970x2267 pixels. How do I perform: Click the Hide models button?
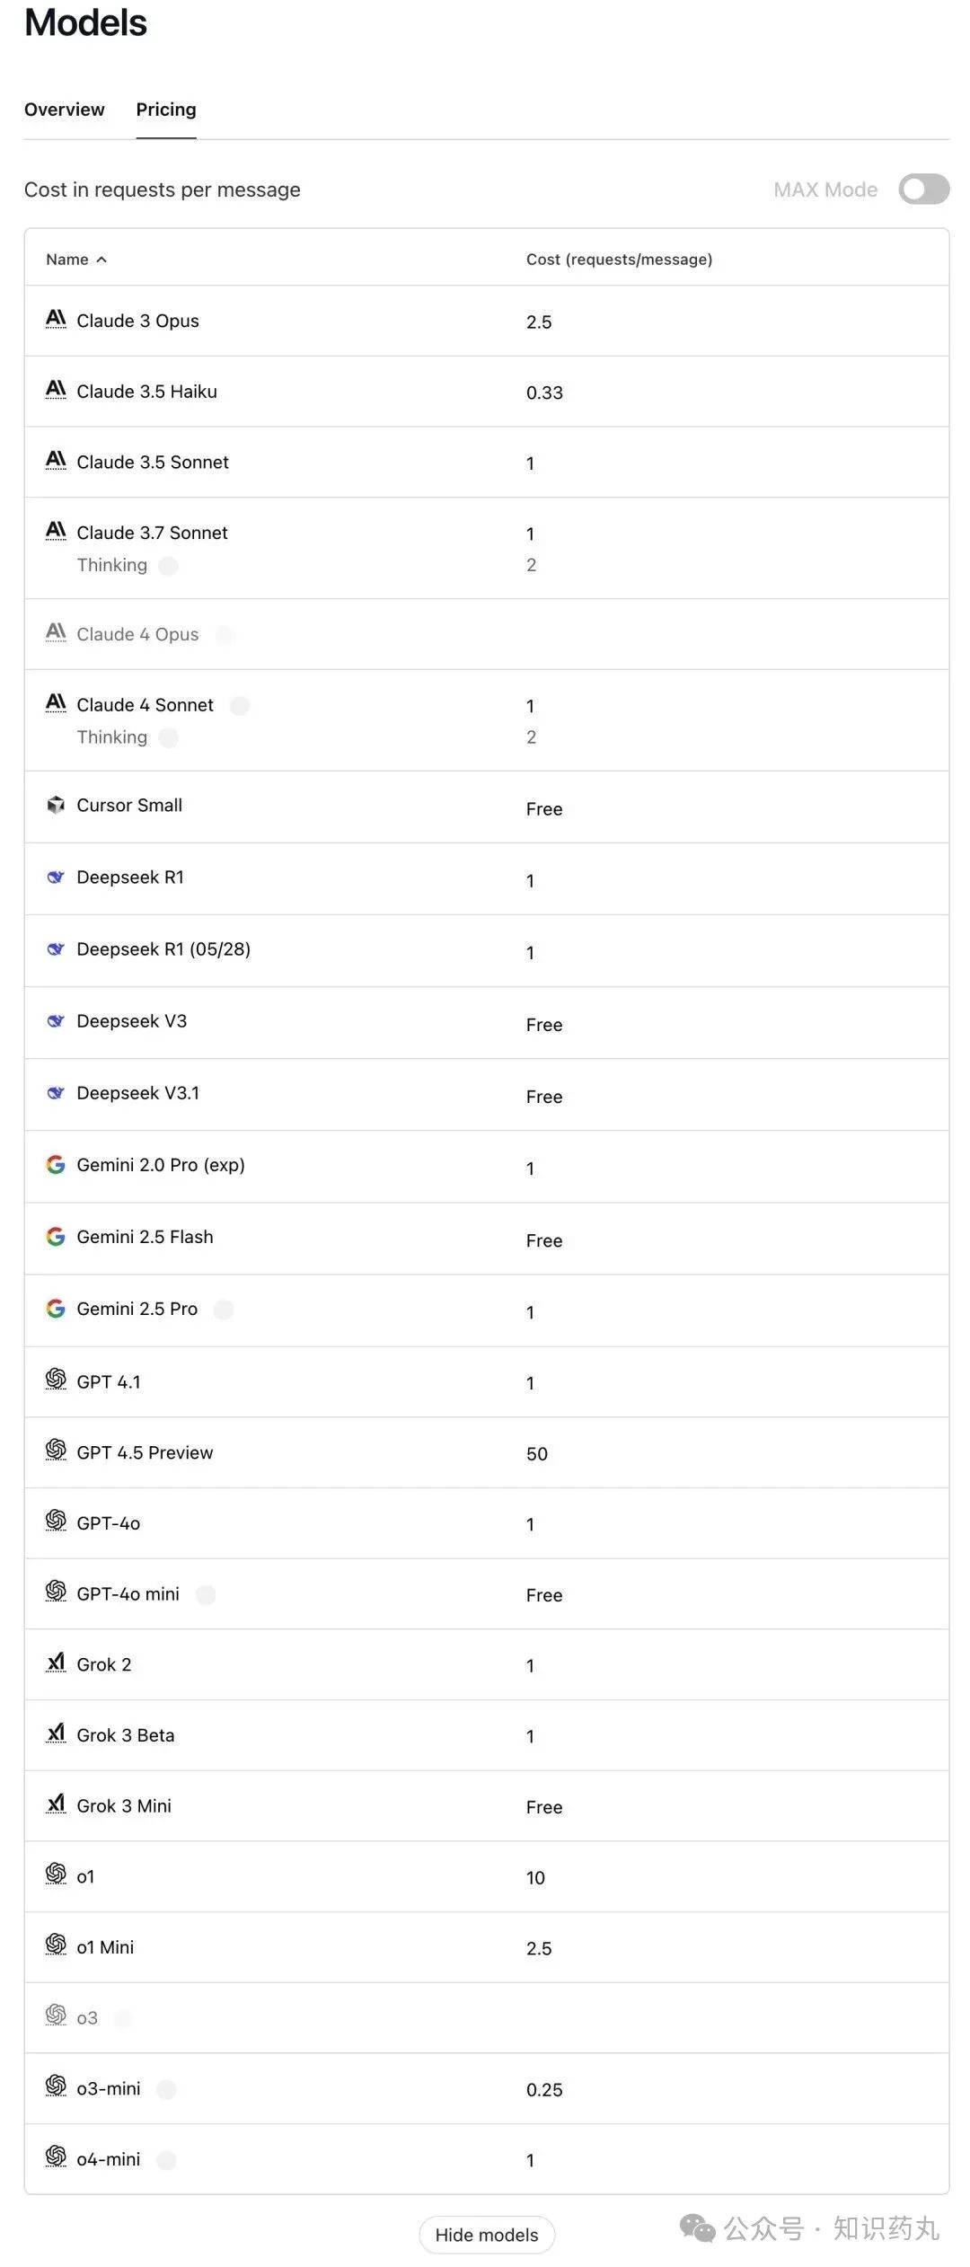coord(487,2235)
